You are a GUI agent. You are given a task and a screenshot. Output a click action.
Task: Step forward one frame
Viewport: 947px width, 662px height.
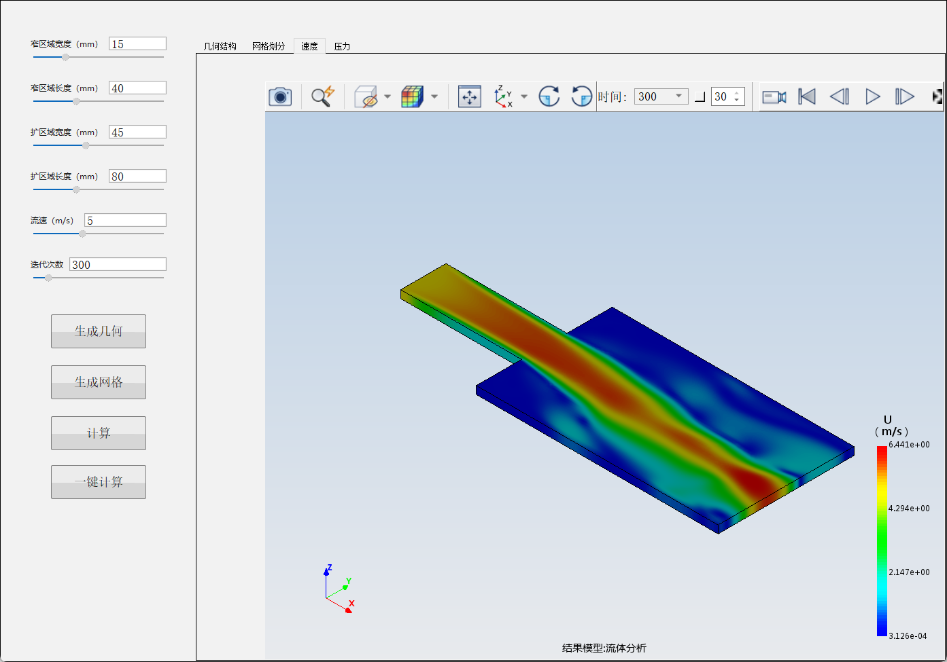[905, 96]
